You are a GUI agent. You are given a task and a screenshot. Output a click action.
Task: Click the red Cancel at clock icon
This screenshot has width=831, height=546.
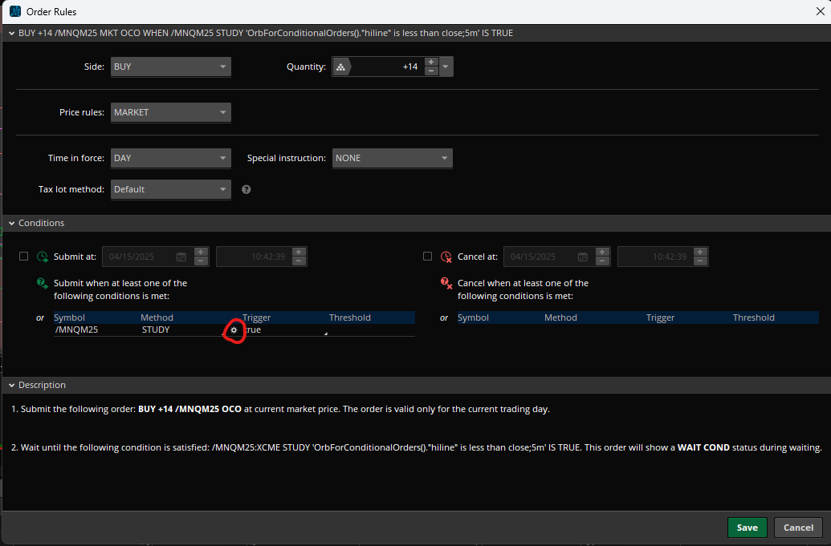[x=446, y=257]
